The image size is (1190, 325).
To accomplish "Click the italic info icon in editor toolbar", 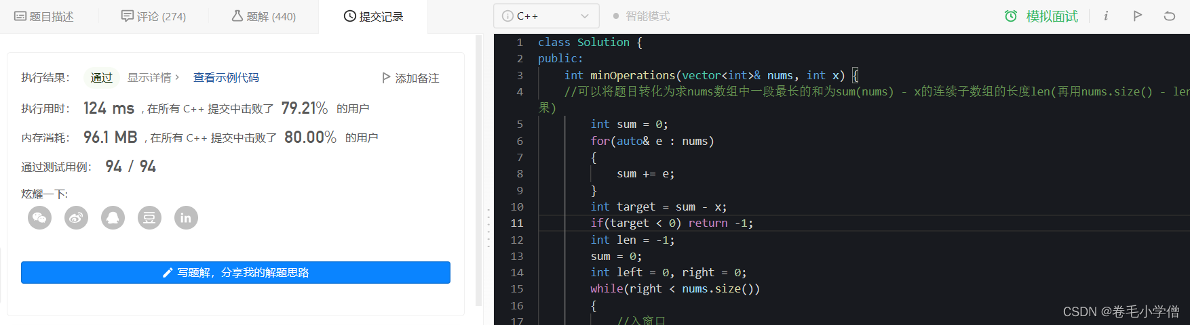I will (x=1106, y=16).
